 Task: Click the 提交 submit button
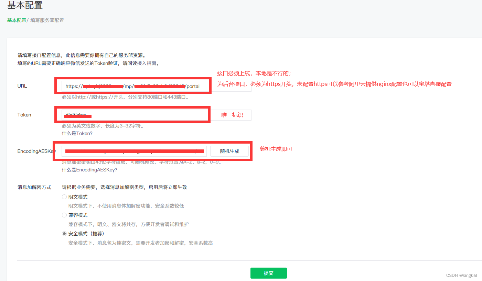coord(268,273)
